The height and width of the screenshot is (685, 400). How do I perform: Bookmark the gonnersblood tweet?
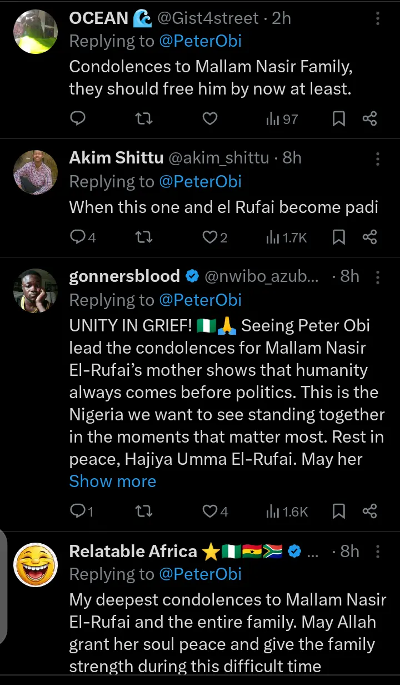click(339, 511)
